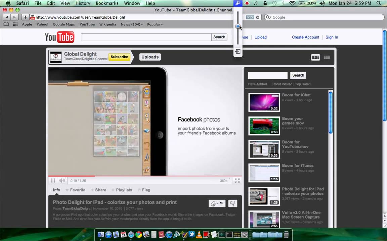Click the Like button
The width and height of the screenshot is (387, 241).
(x=217, y=203)
